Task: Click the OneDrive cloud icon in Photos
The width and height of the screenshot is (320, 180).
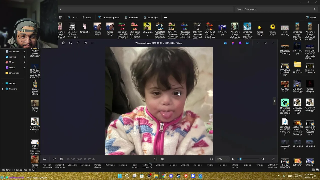Action: point(247,43)
